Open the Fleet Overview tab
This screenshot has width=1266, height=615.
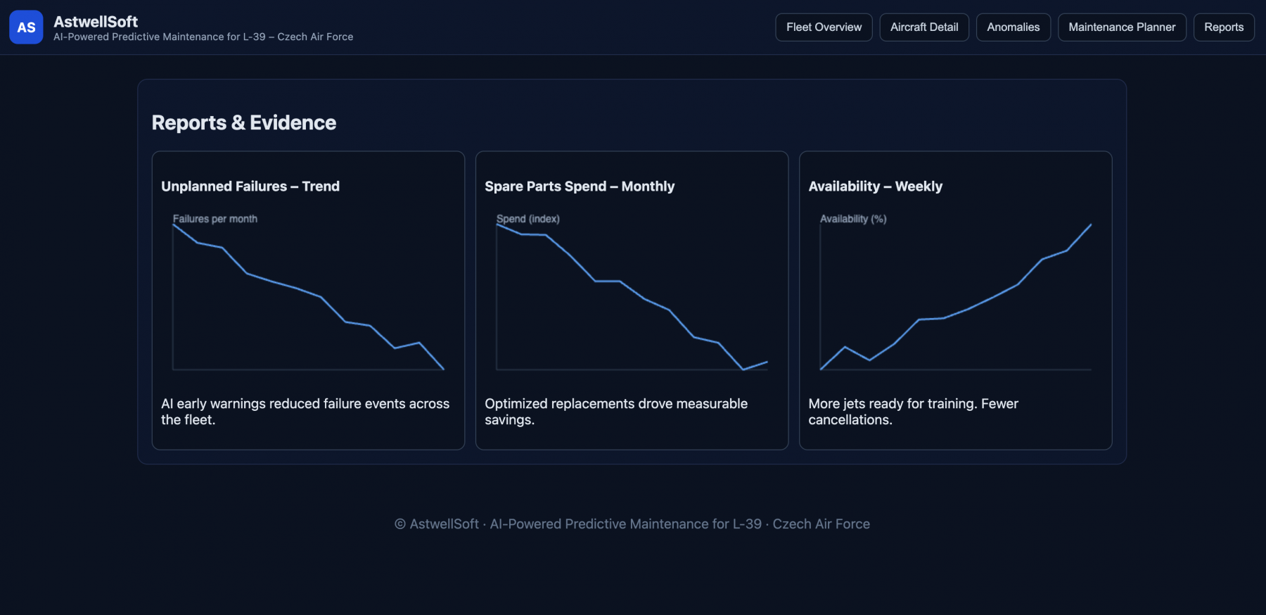(x=824, y=27)
